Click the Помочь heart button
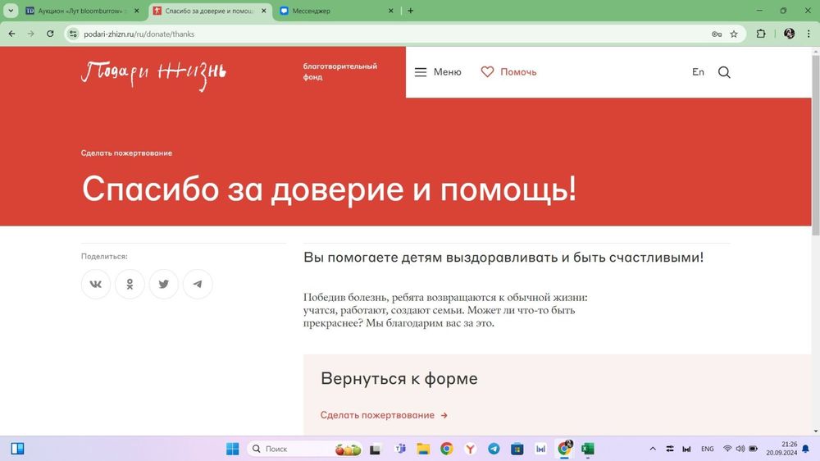This screenshot has height=461, width=820. [508, 72]
